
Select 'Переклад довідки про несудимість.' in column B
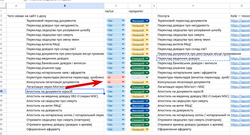[65, 25]
